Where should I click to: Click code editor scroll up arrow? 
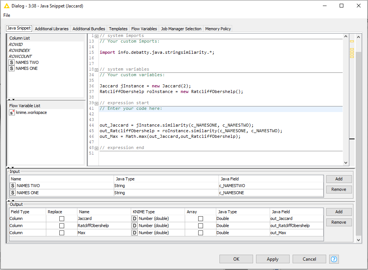click(x=346, y=36)
